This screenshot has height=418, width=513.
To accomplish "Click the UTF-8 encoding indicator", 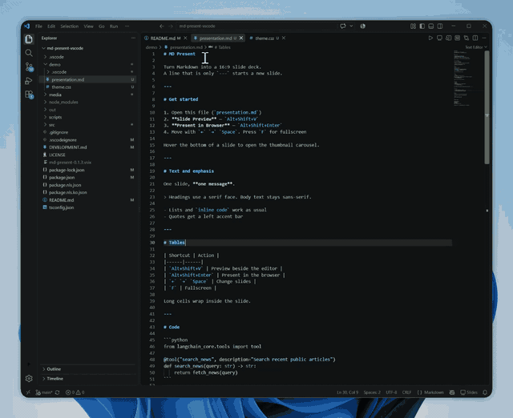I will coord(391,392).
